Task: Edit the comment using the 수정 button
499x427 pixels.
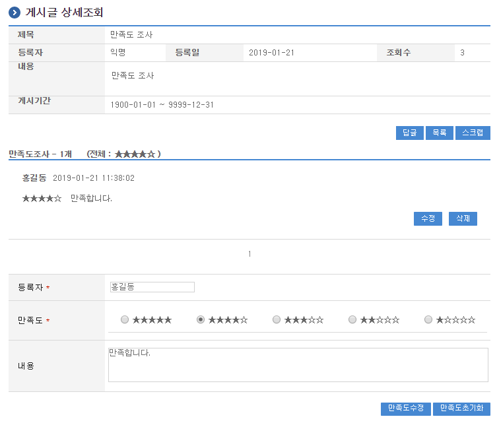Action: pyautogui.click(x=428, y=218)
